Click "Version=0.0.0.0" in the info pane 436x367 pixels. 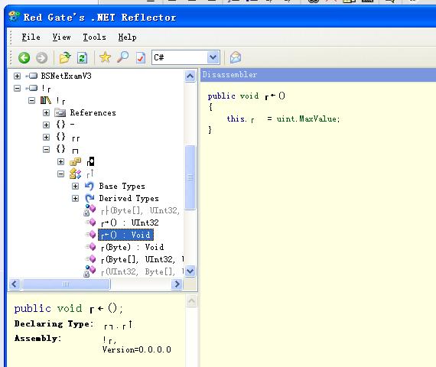point(136,349)
